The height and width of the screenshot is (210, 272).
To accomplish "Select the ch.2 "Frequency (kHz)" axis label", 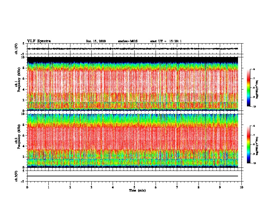I will coord(19,137).
